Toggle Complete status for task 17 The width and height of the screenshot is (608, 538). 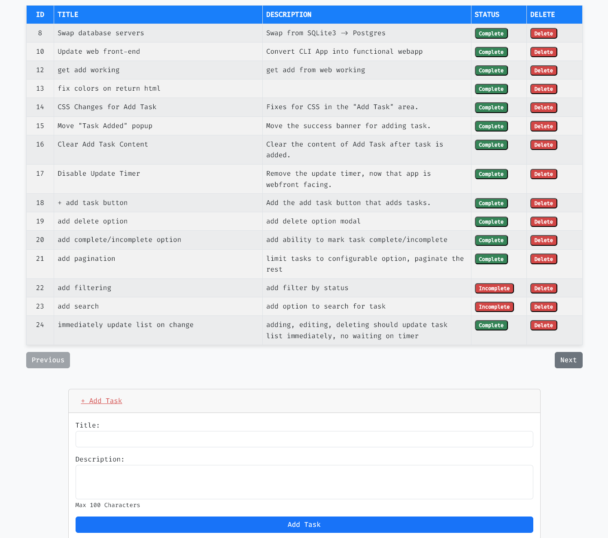[491, 174]
